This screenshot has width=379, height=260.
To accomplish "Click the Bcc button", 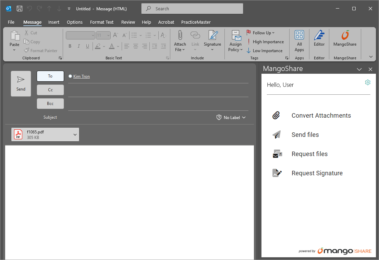I will (x=50, y=104).
